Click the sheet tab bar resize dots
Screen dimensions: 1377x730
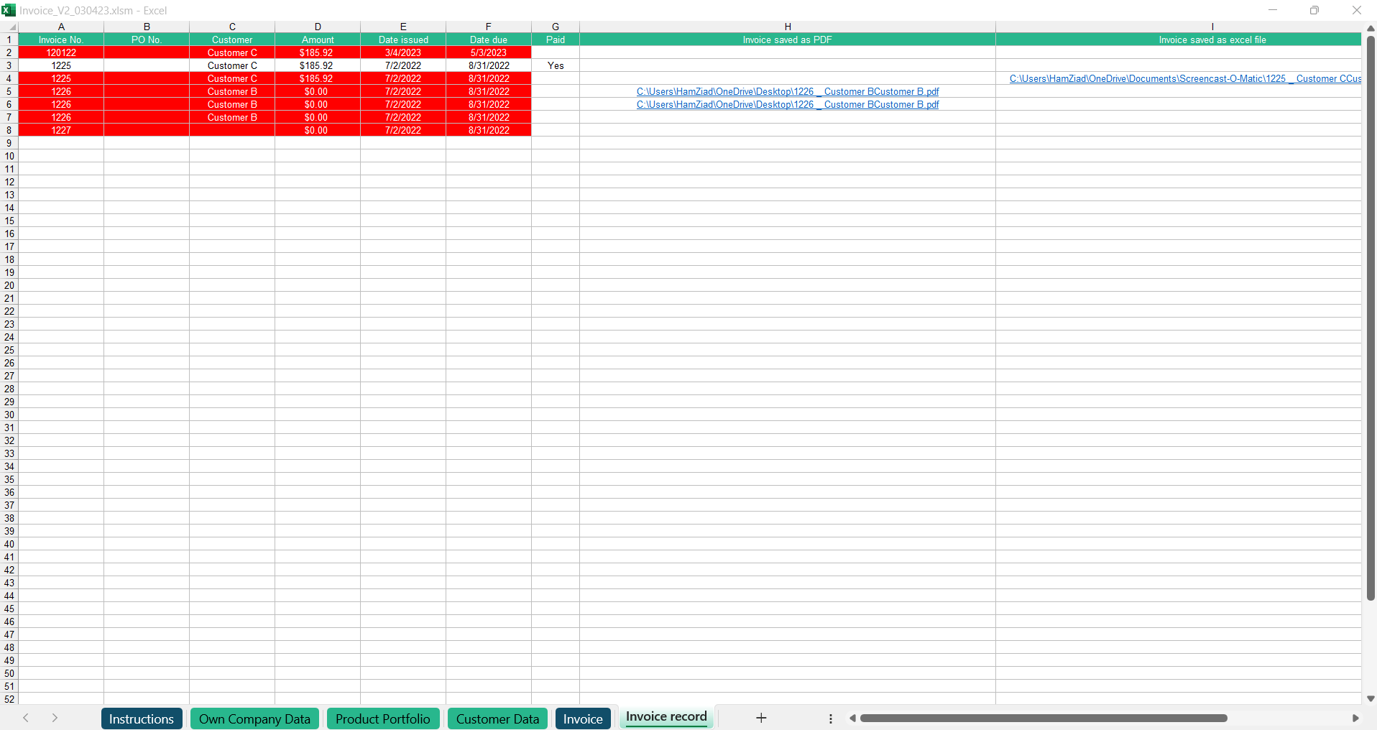[x=831, y=719]
